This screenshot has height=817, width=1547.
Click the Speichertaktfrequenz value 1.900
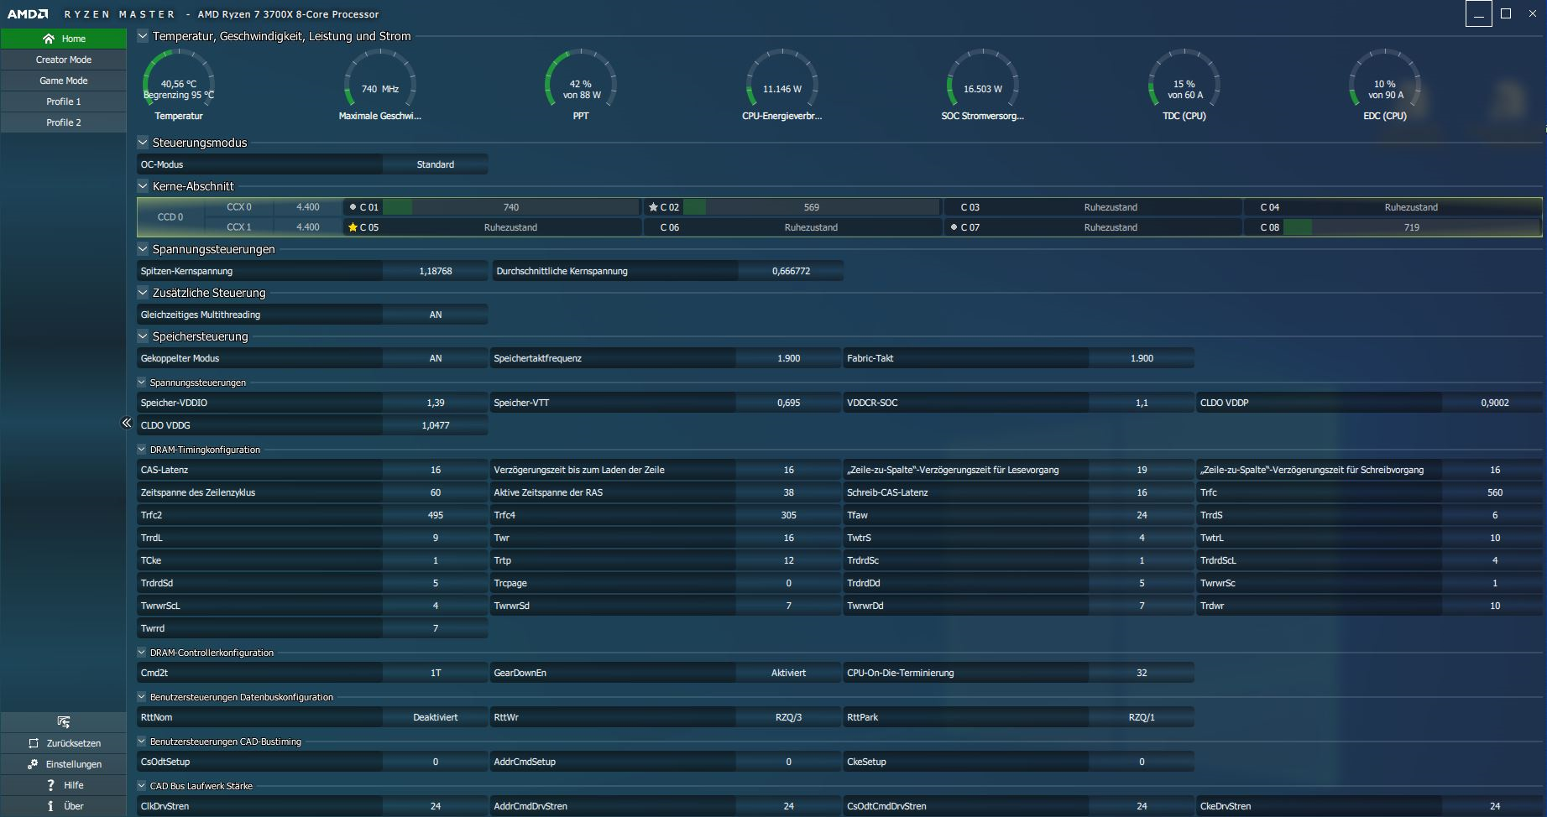coord(789,358)
